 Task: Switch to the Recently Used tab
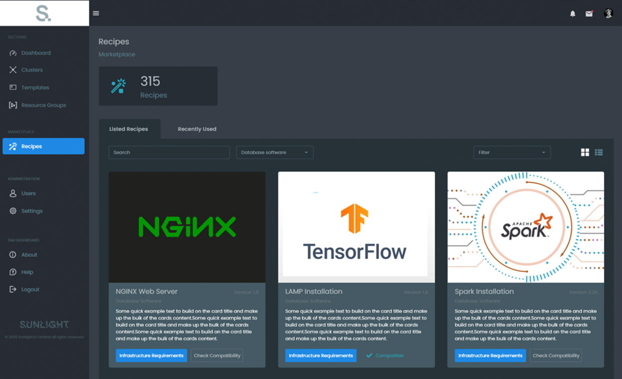pos(197,129)
